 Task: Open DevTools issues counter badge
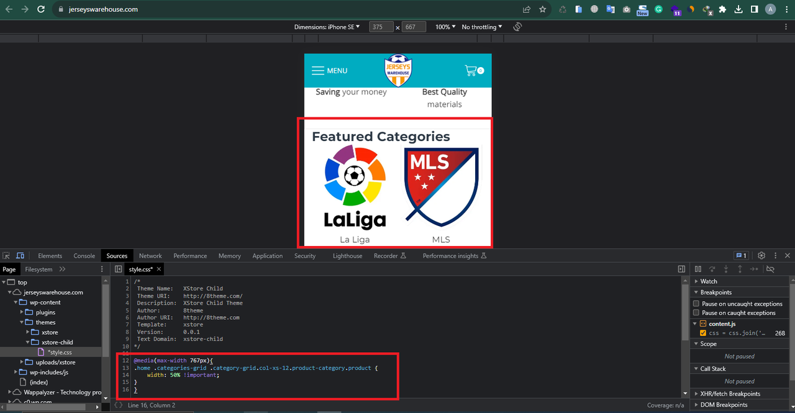pos(740,255)
